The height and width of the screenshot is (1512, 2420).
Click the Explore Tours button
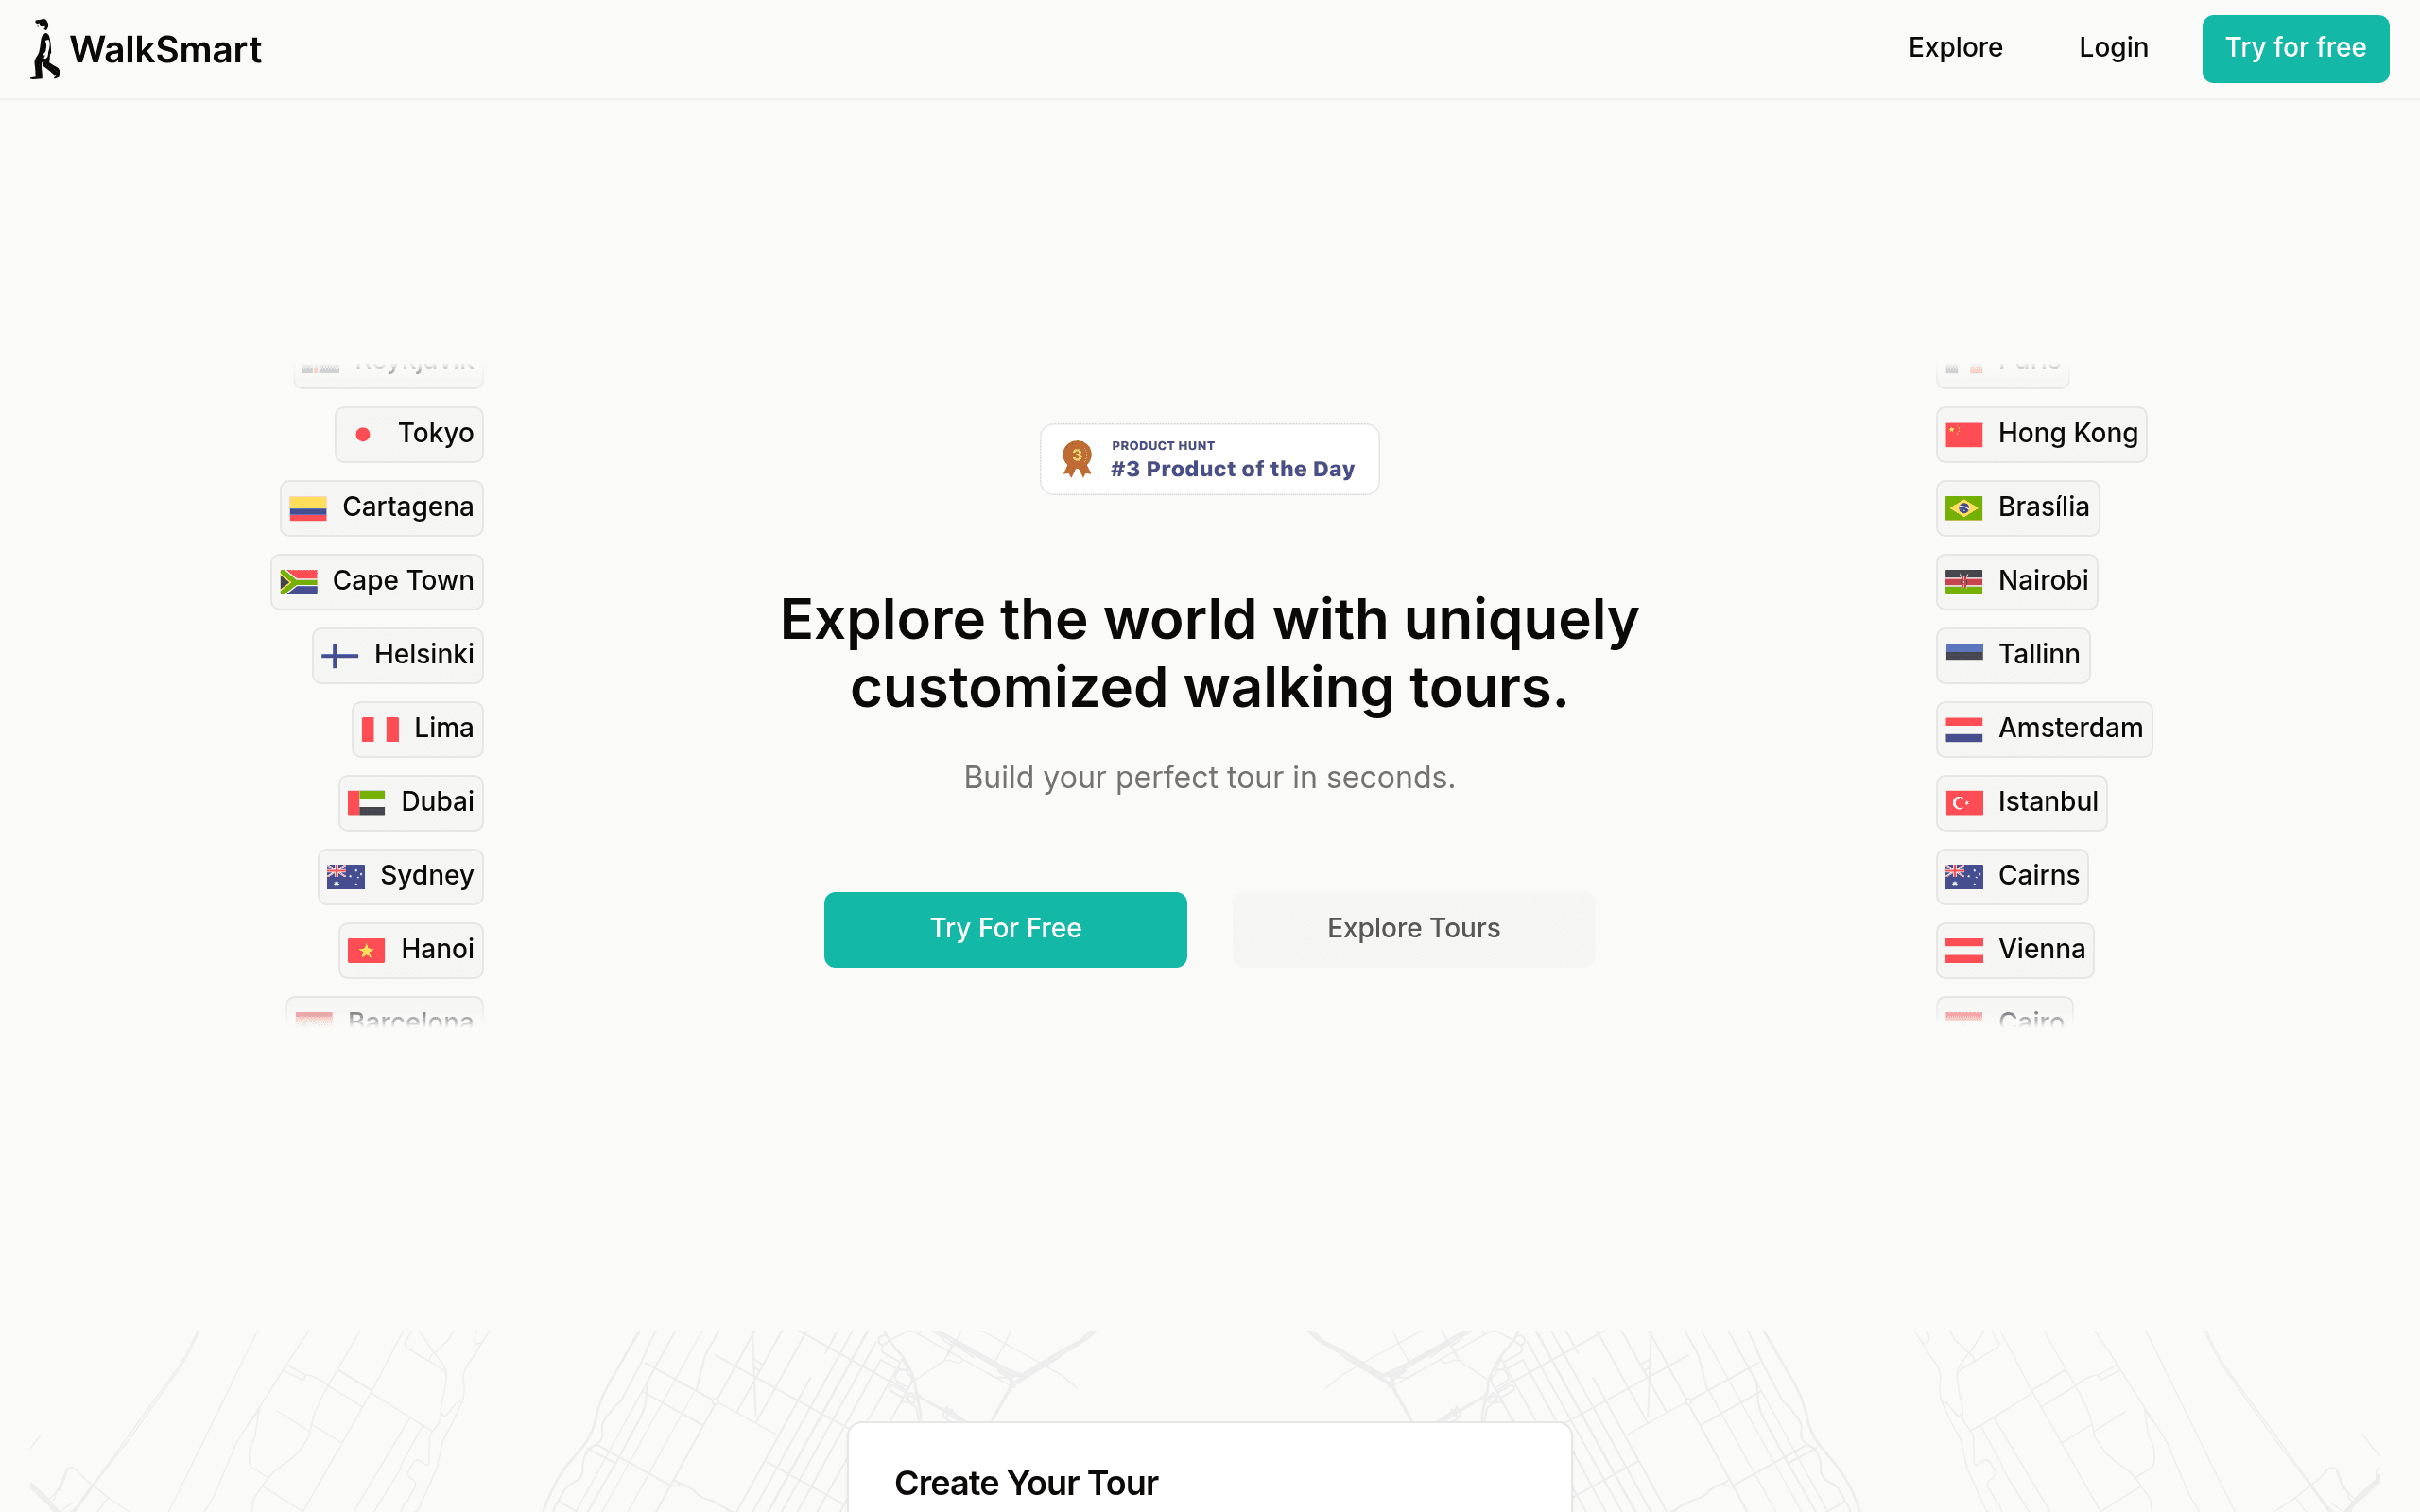[1413, 929]
